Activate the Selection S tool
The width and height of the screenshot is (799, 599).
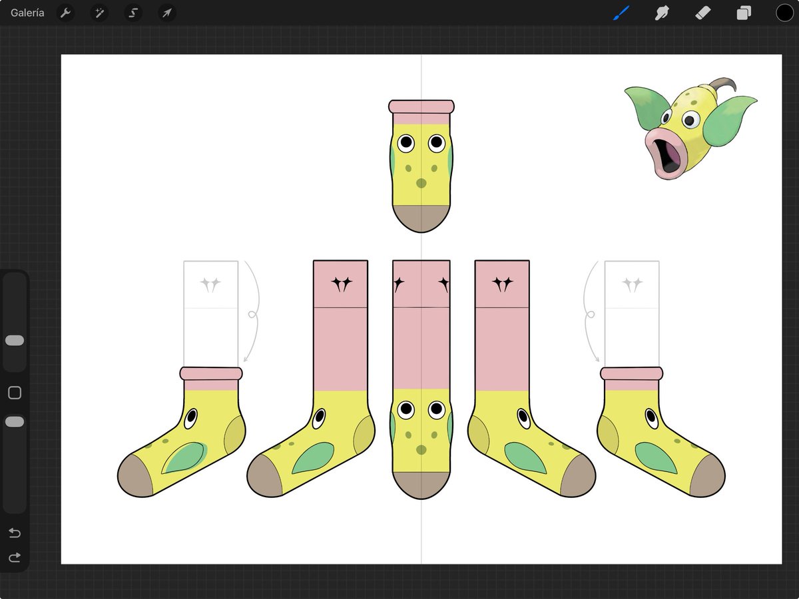click(133, 13)
